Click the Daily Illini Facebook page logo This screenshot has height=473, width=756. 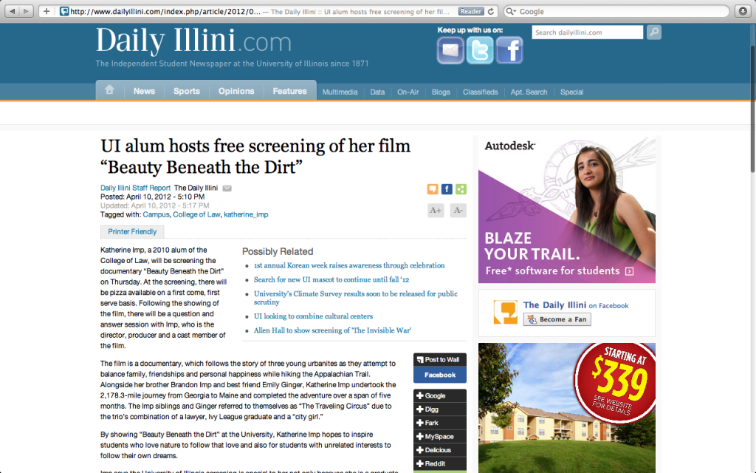click(505, 313)
